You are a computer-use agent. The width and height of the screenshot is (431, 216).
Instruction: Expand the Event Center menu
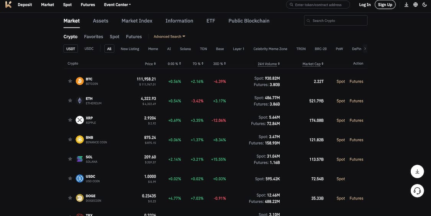(x=117, y=5)
